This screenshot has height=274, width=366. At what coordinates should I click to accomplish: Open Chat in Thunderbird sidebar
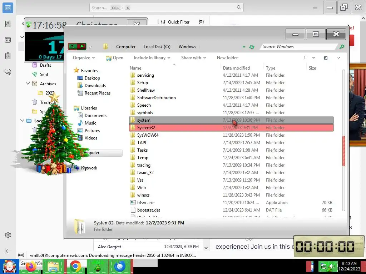tap(8, 72)
